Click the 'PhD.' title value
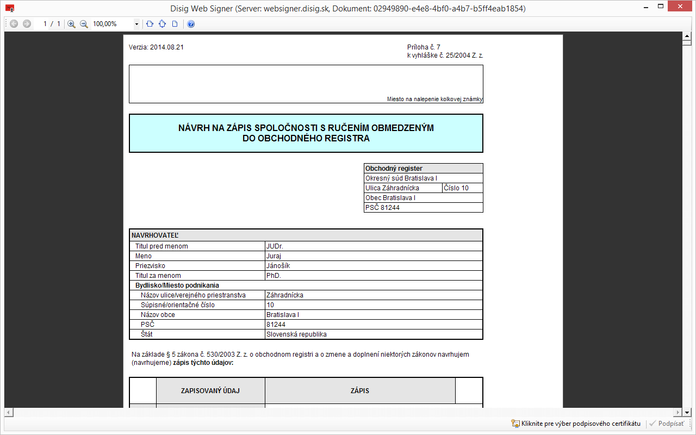The image size is (696, 435). coord(274,276)
